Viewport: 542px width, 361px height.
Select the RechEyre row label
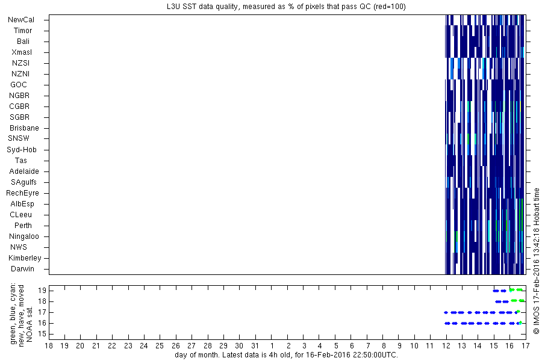(x=22, y=193)
